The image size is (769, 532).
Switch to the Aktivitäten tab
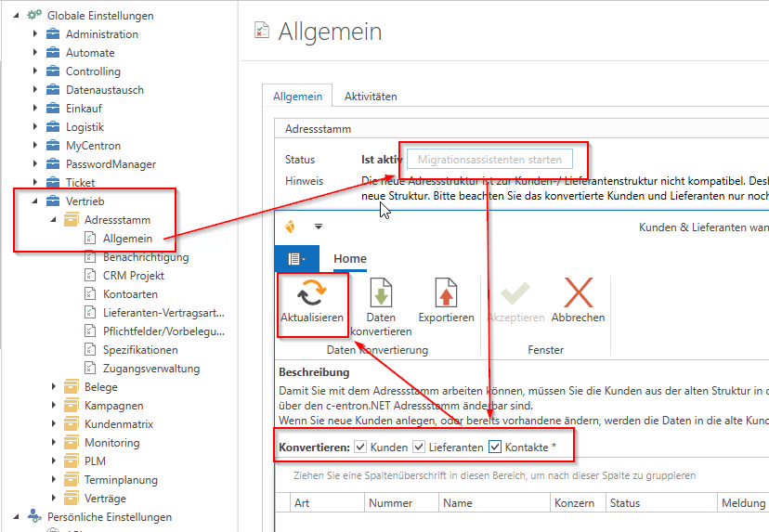click(x=371, y=97)
